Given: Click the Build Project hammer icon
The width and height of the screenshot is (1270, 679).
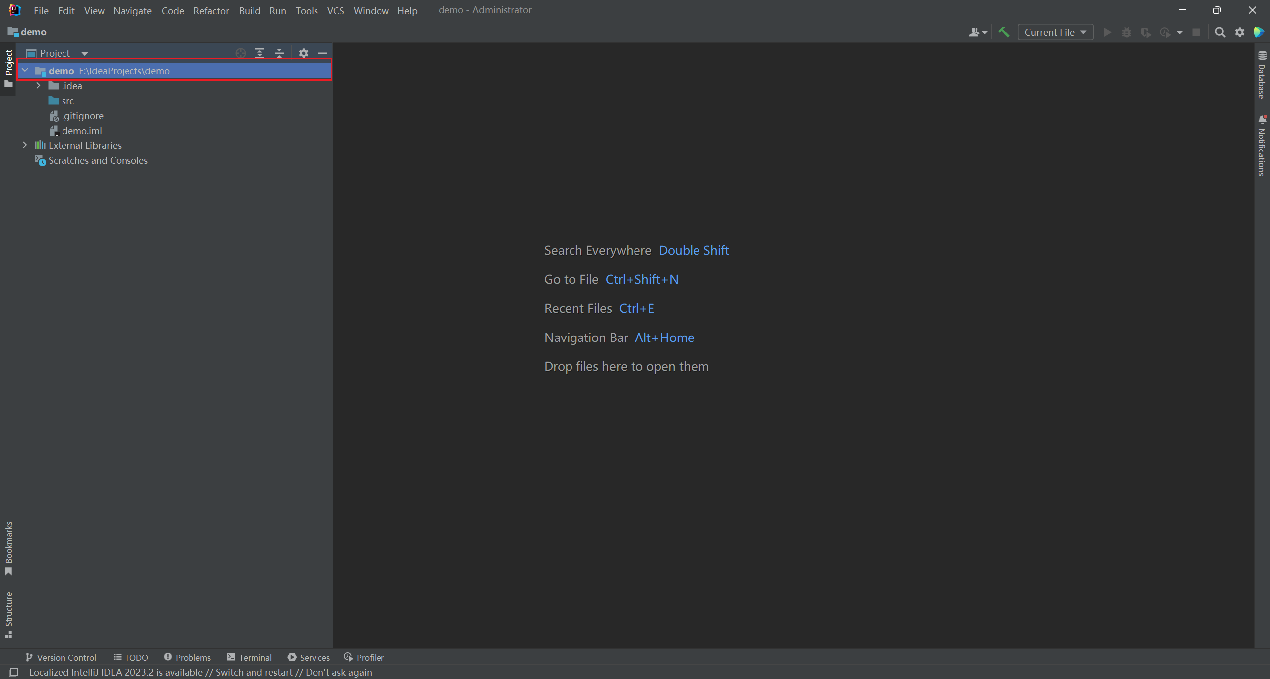Looking at the screenshot, I should (1004, 32).
